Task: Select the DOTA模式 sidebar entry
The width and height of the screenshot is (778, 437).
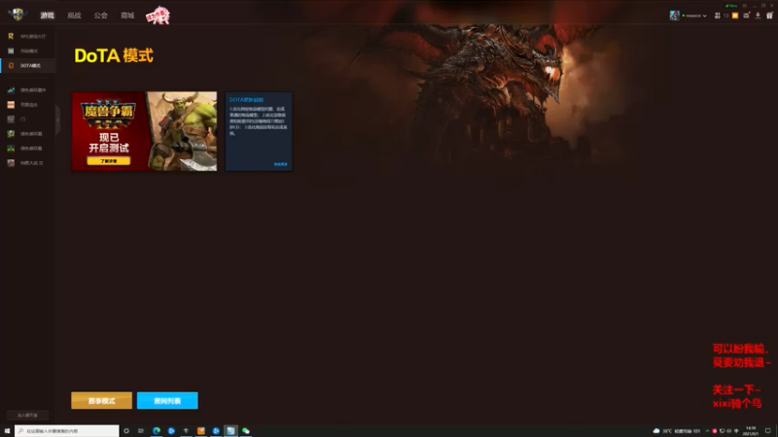Action: pos(28,65)
